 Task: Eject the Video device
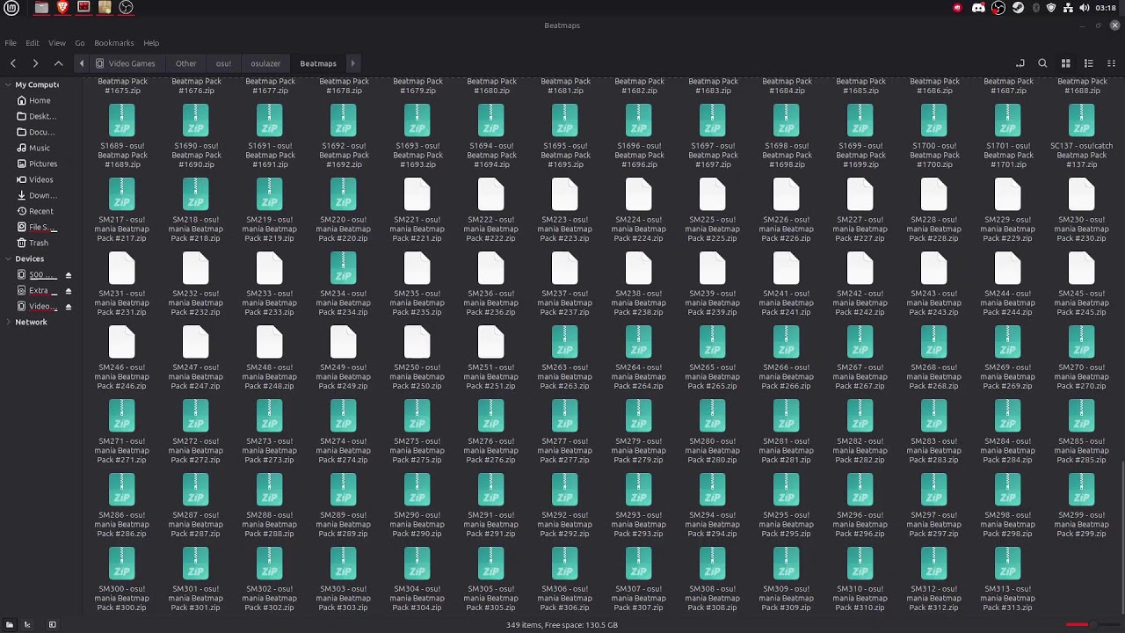(68, 307)
